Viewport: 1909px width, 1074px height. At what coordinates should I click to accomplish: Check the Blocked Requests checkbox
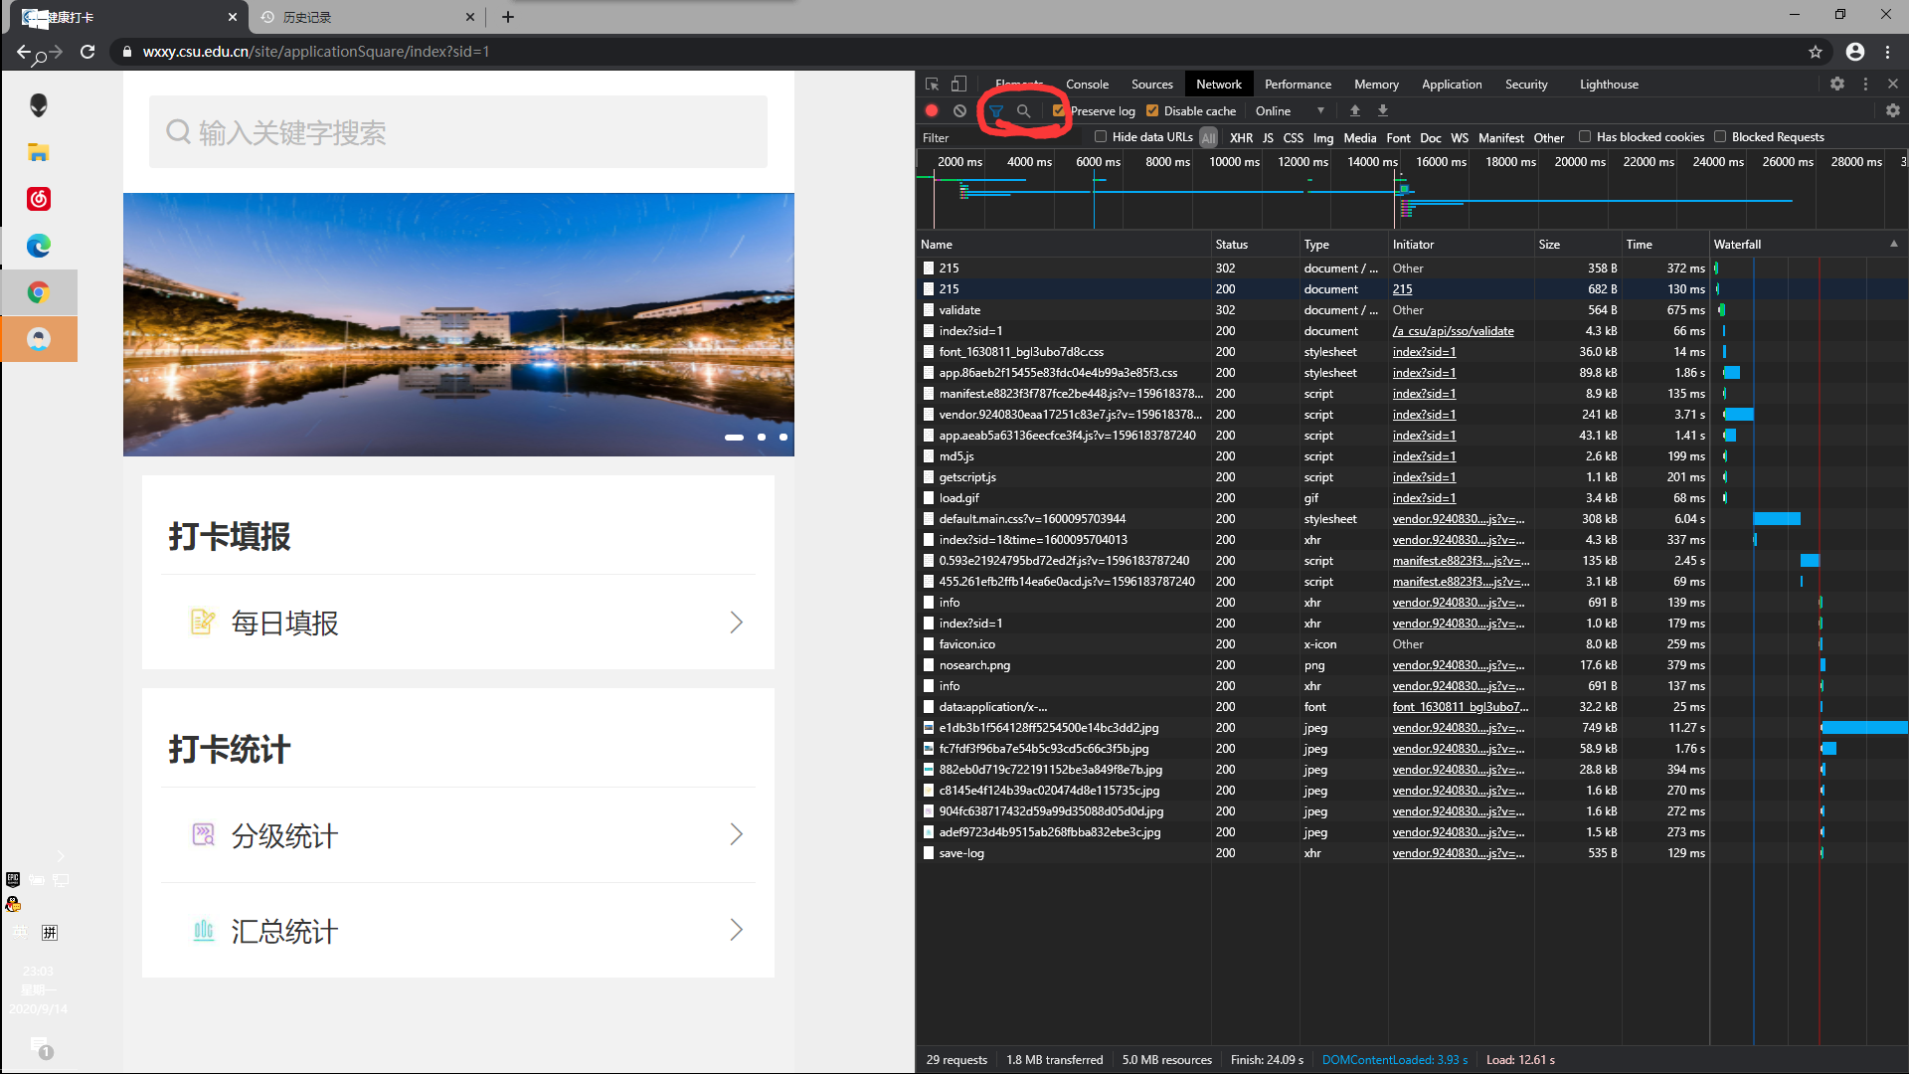(1720, 137)
